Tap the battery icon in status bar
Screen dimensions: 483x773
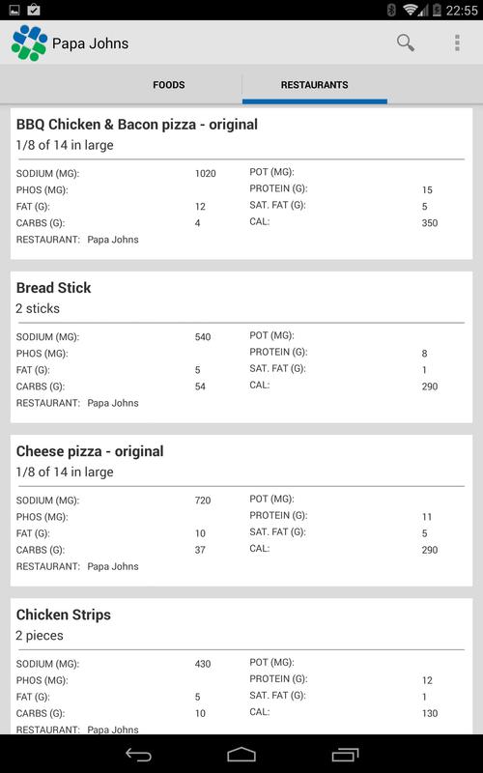point(437,10)
